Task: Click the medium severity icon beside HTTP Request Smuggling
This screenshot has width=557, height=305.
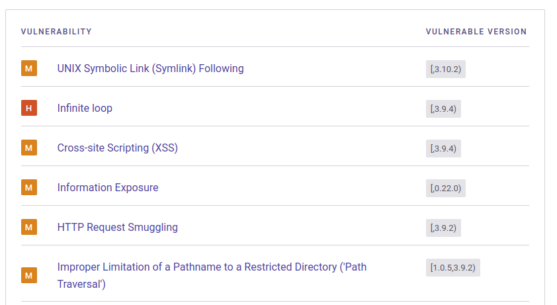Action: [x=29, y=227]
